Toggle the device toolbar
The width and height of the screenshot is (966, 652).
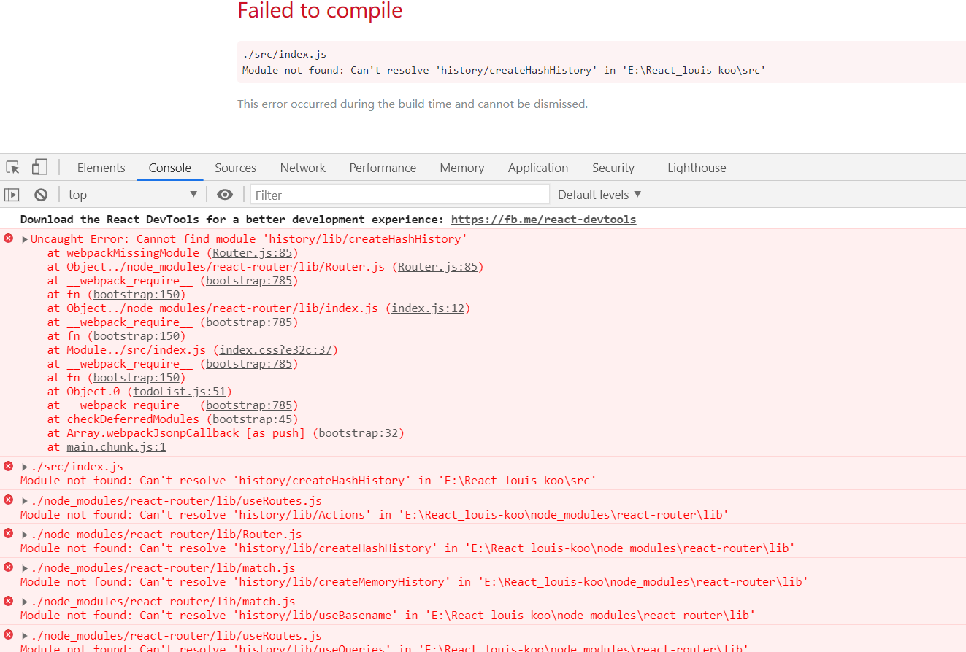tap(39, 167)
